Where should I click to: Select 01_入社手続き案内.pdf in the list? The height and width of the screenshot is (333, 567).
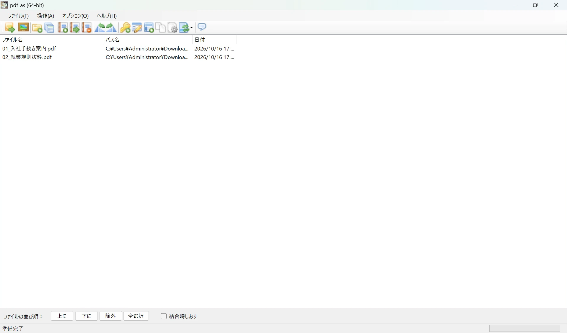[29, 49]
